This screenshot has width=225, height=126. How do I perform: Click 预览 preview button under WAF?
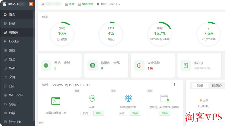(x=85, y=113)
